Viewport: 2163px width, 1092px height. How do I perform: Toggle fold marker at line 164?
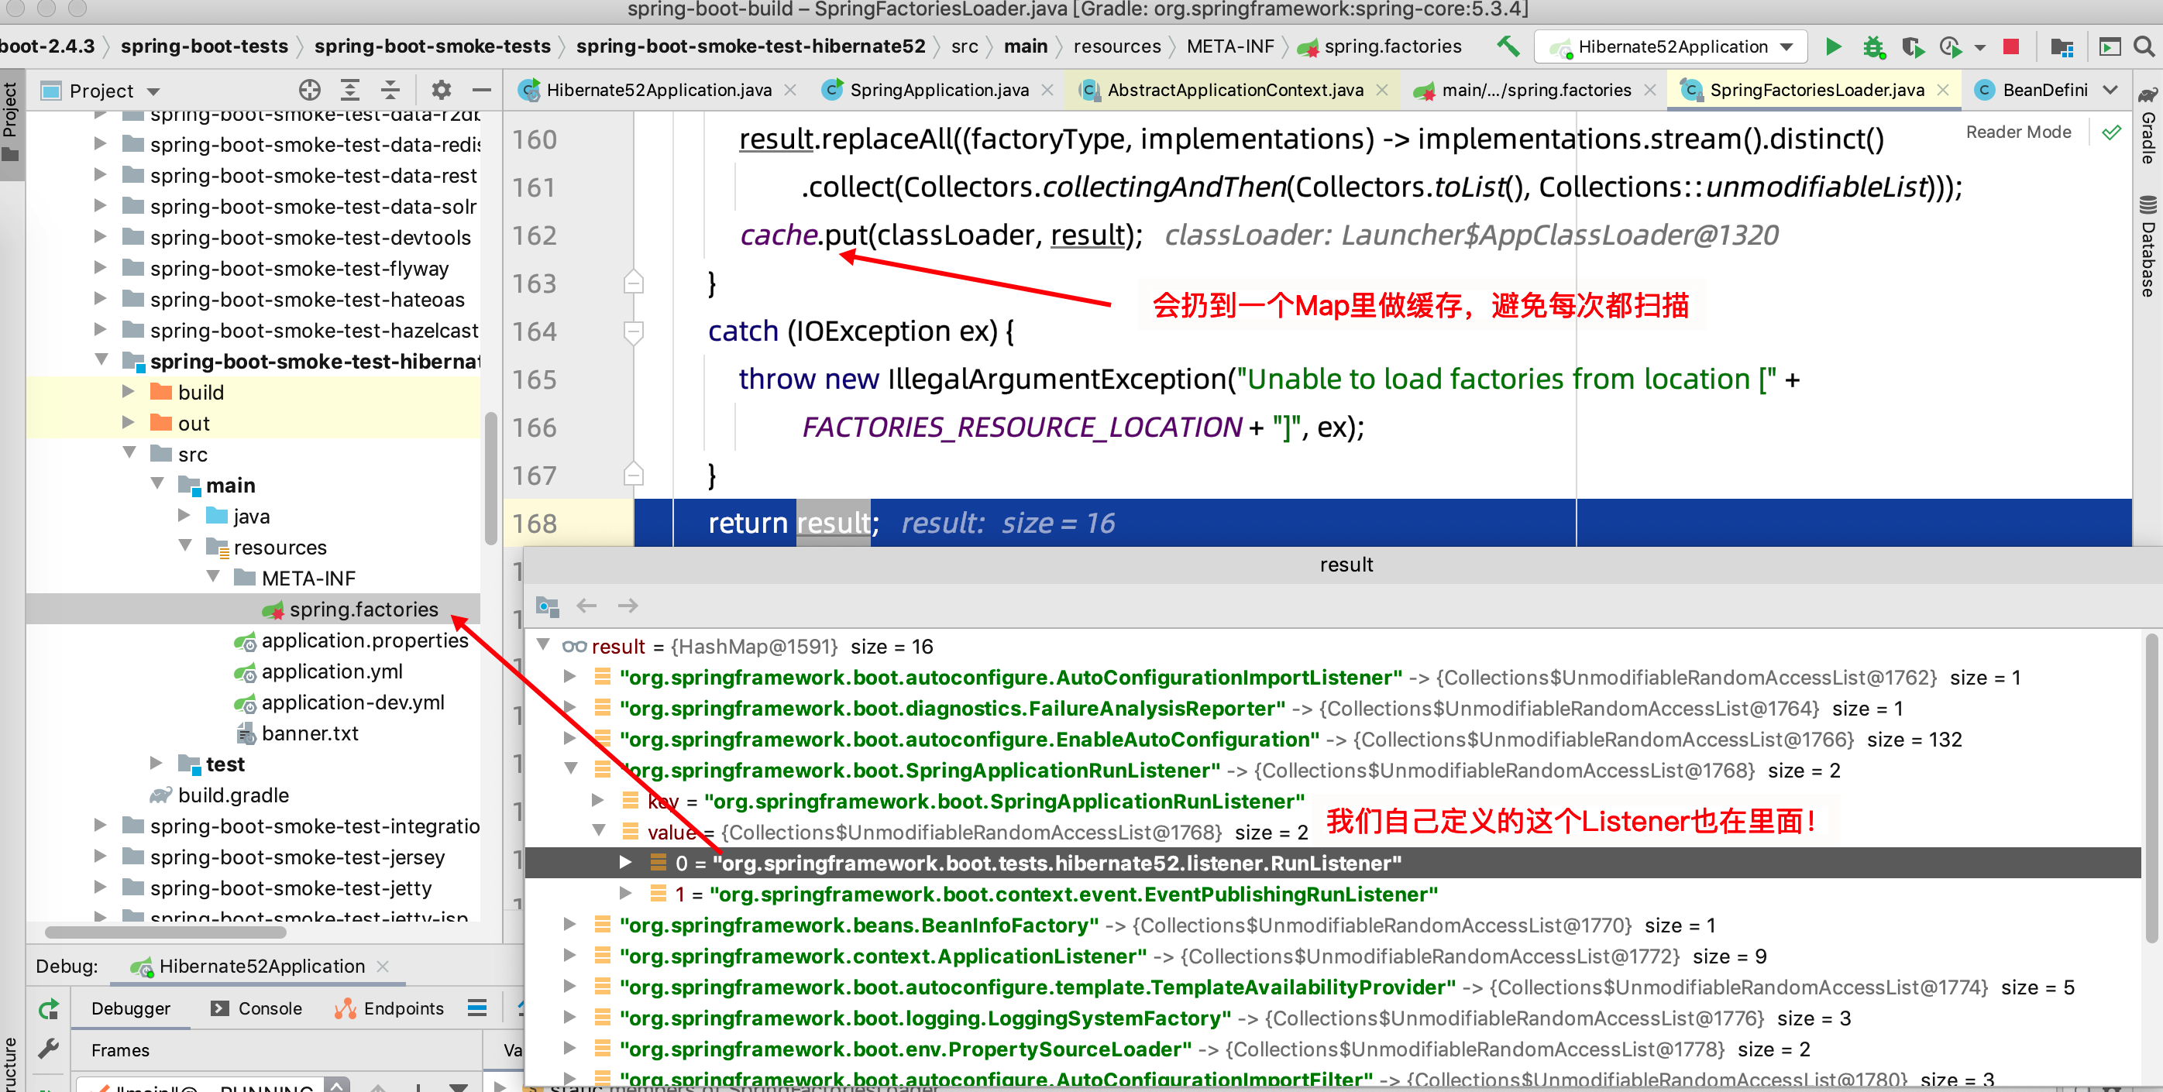pos(634,331)
